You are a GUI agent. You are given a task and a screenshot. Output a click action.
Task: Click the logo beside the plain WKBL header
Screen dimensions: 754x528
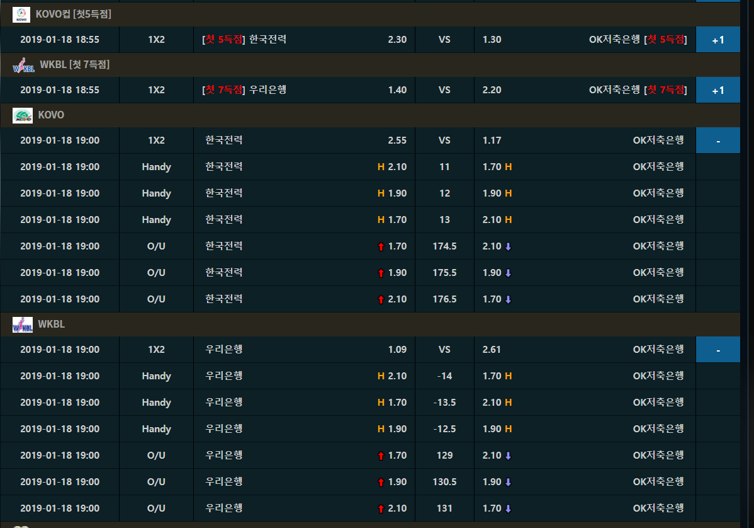pos(23,325)
